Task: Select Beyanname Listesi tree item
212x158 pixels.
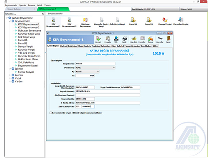Action: (x=28, y=66)
